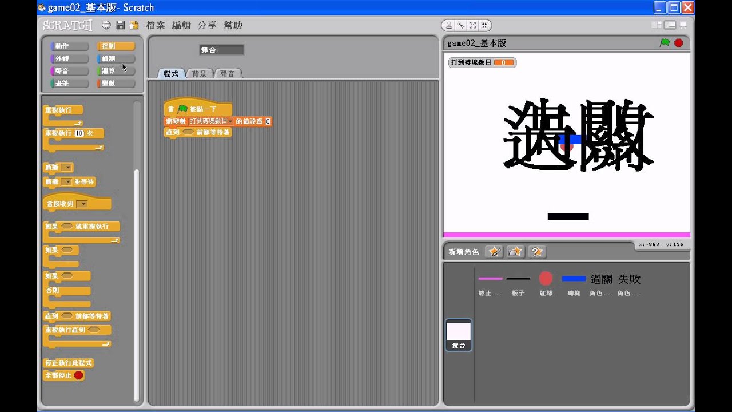This screenshot has height=412, width=732.
Task: Select the 終止 pink line sprite
Action: (x=490, y=284)
